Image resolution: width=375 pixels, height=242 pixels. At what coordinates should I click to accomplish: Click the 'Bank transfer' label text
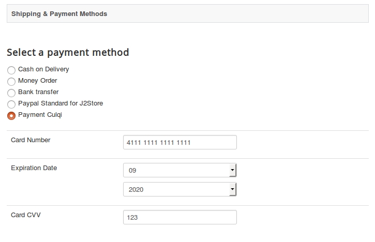[x=38, y=92]
